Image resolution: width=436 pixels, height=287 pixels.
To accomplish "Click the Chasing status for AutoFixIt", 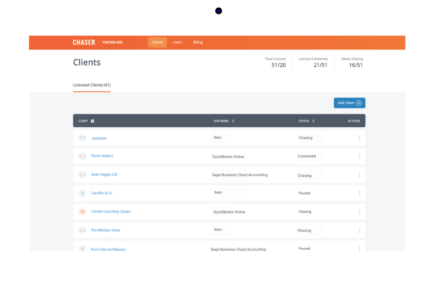I will (x=305, y=138).
